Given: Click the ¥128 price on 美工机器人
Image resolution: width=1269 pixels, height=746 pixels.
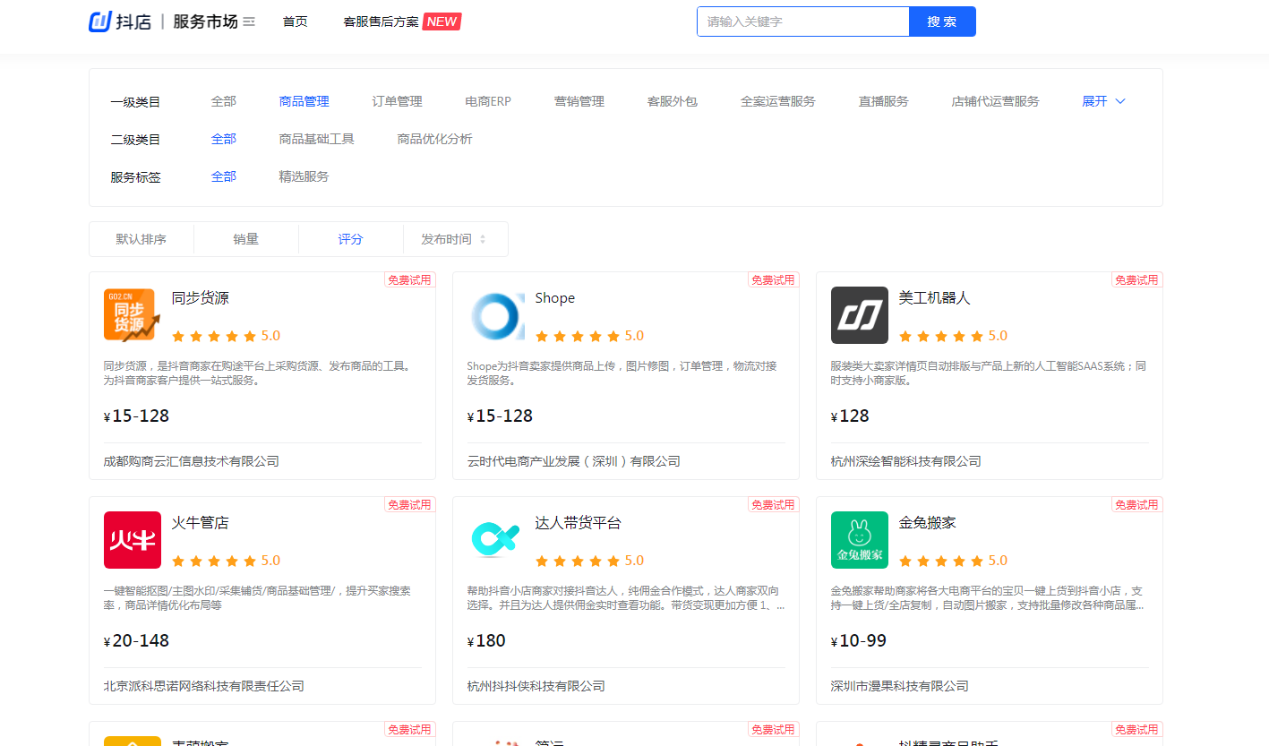Looking at the screenshot, I should 851,416.
